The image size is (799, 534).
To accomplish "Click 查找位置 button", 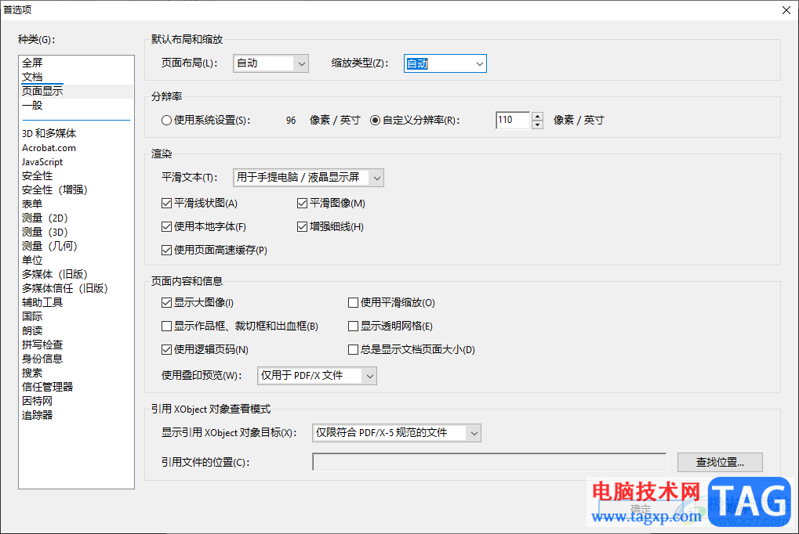I will point(720,462).
